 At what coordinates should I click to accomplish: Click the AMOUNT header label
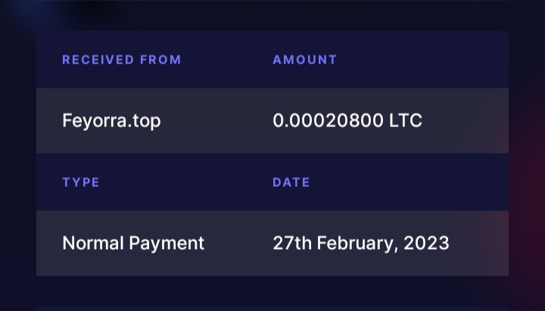click(304, 60)
